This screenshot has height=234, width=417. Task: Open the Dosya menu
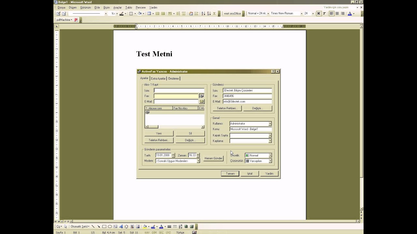tap(61, 7)
